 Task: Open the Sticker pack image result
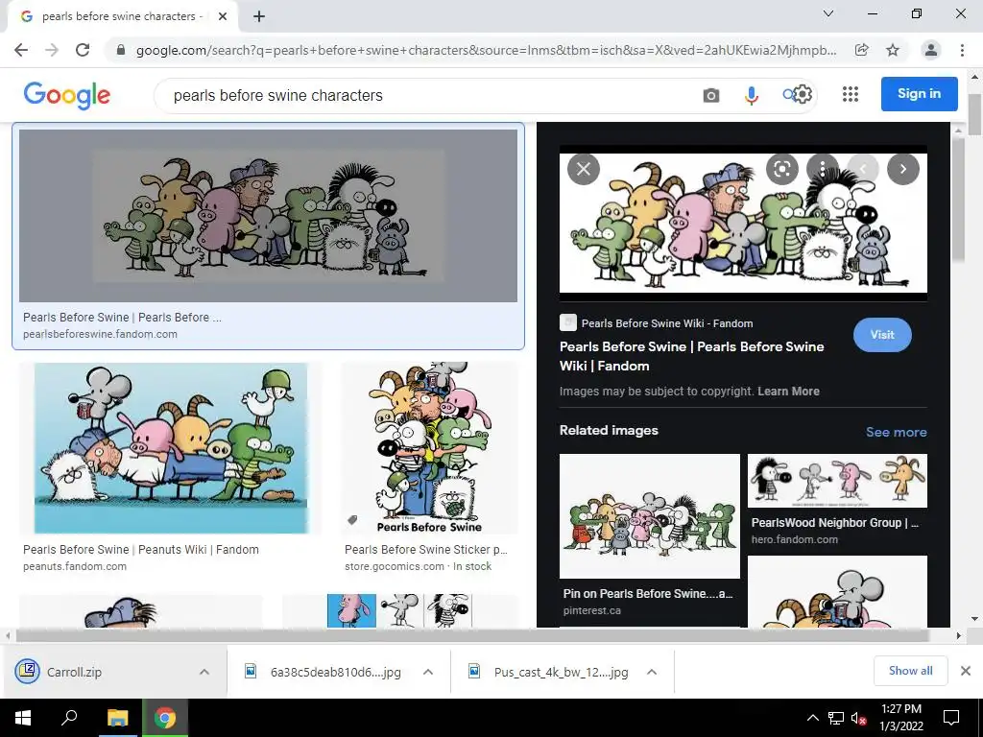(429, 448)
